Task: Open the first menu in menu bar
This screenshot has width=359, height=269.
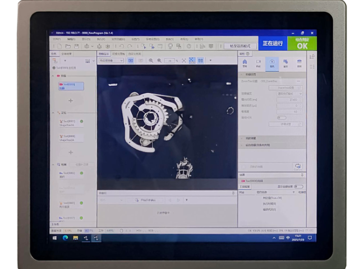Action: pos(56,39)
